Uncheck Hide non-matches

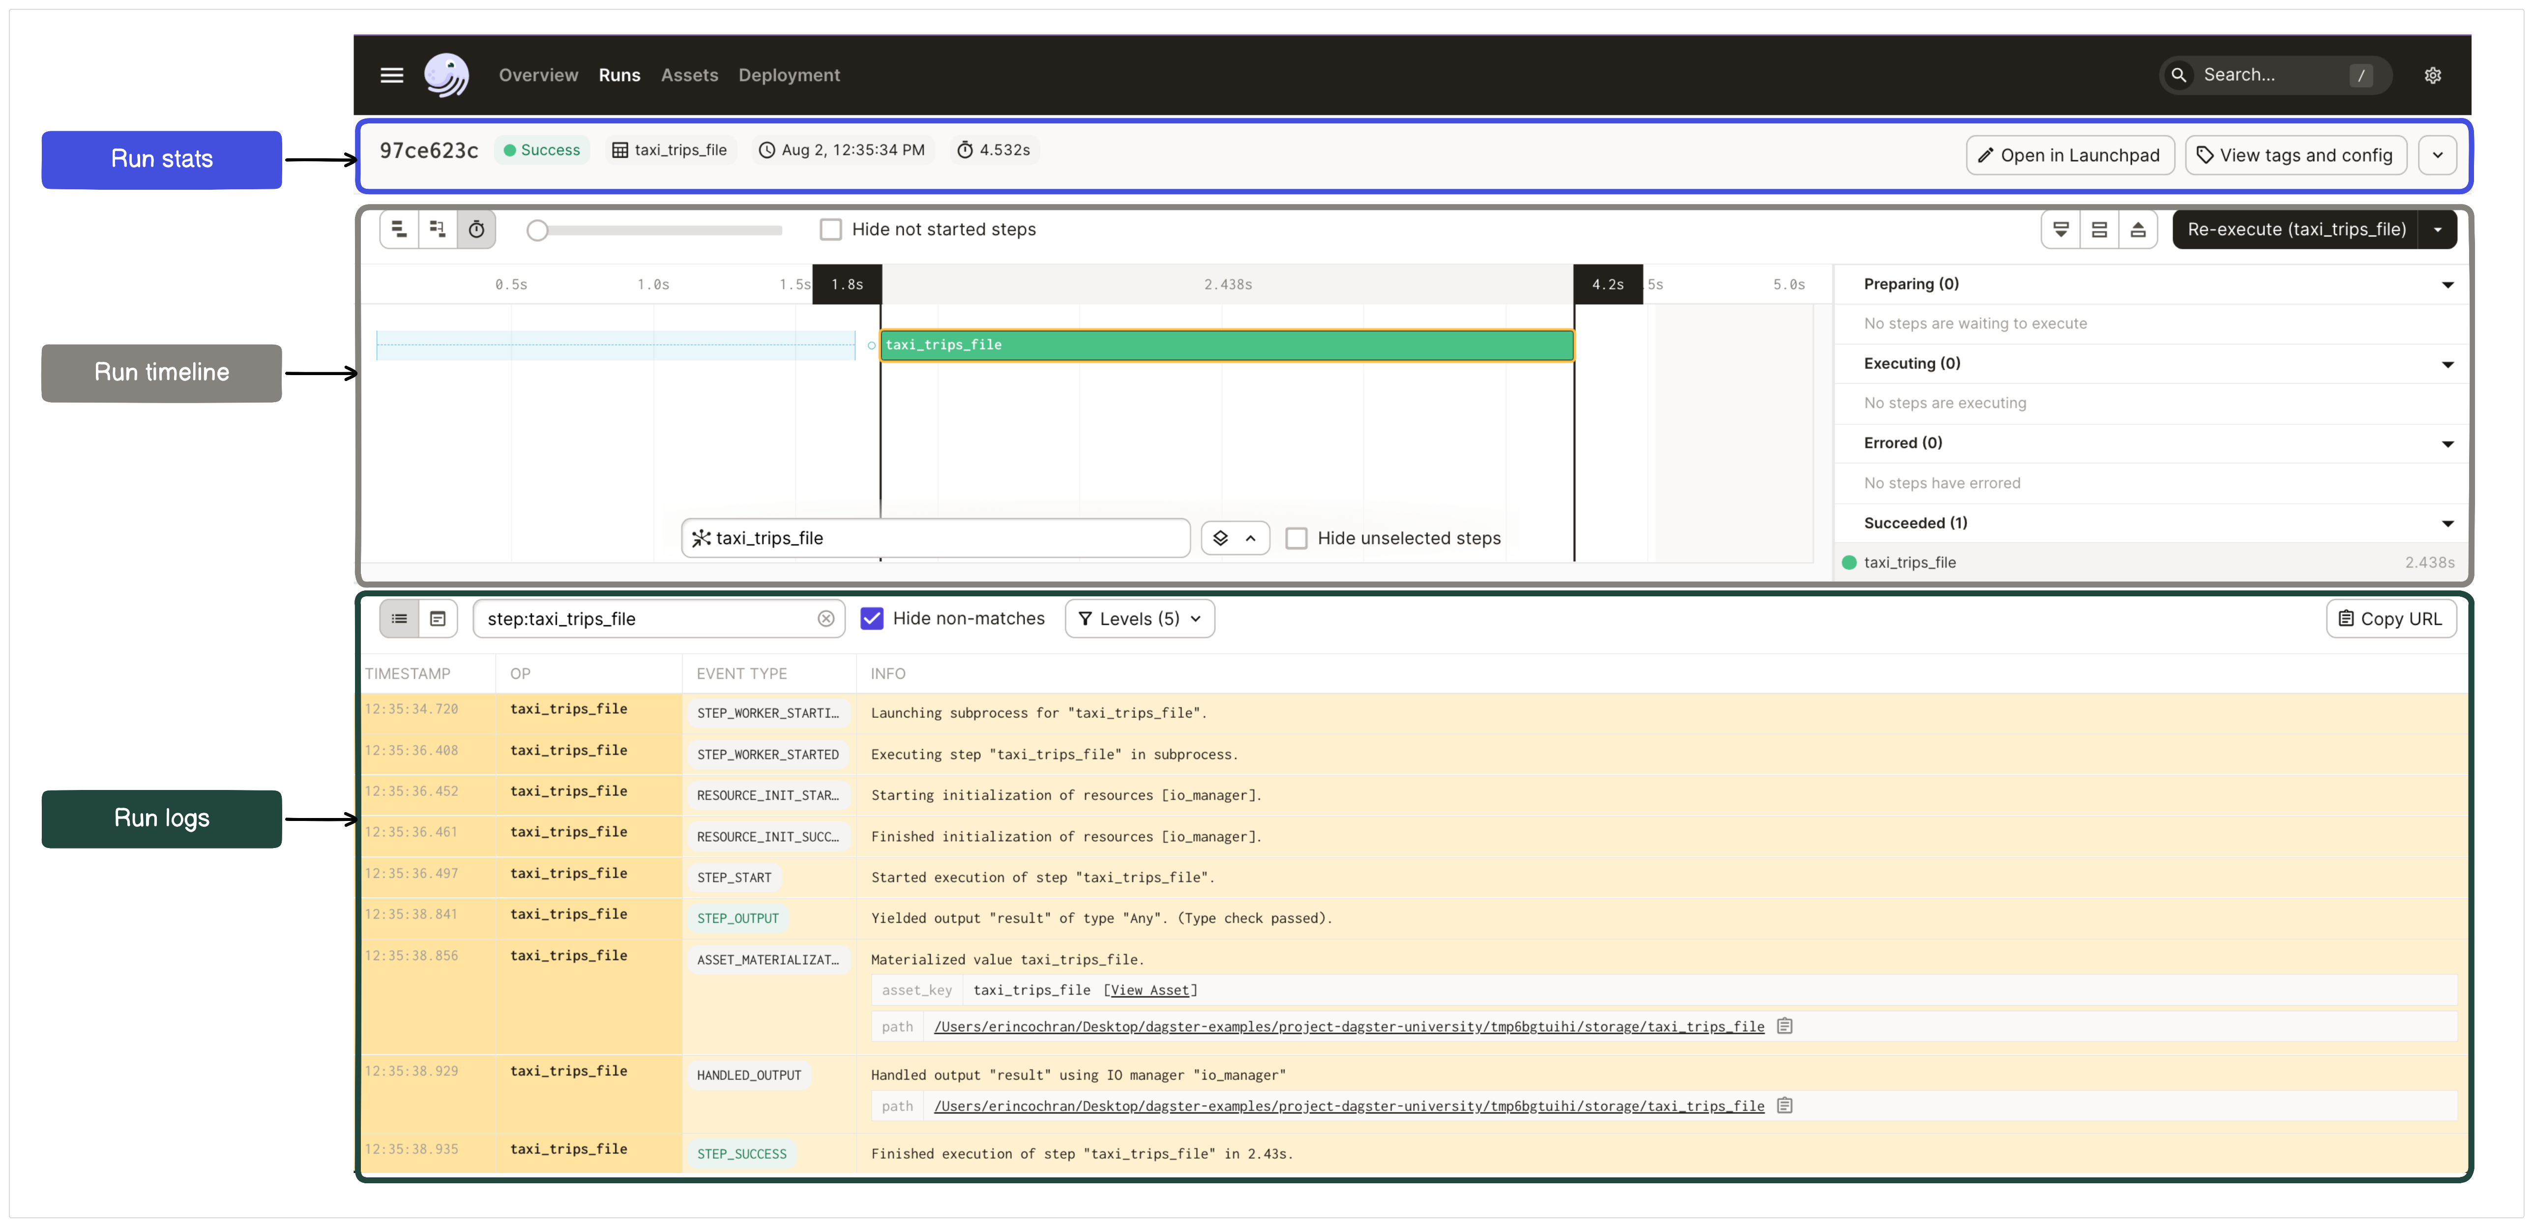(x=872, y=618)
